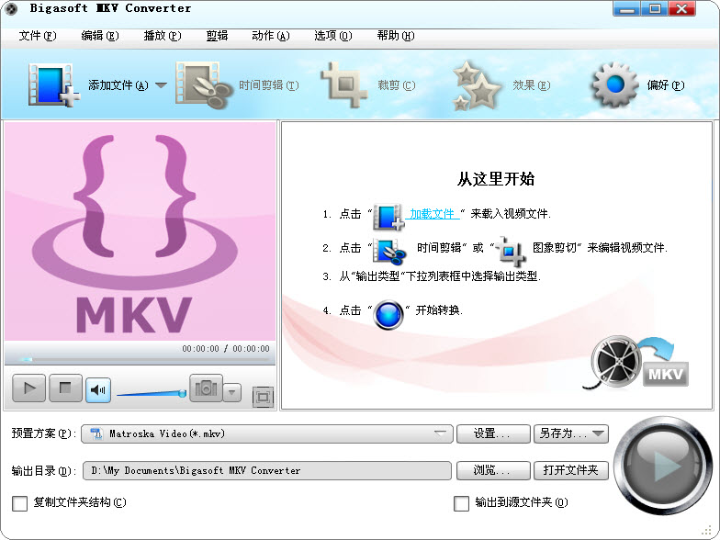This screenshot has width=720, height=540.
Task: Open the 播放(P) menu
Action: click(x=162, y=36)
